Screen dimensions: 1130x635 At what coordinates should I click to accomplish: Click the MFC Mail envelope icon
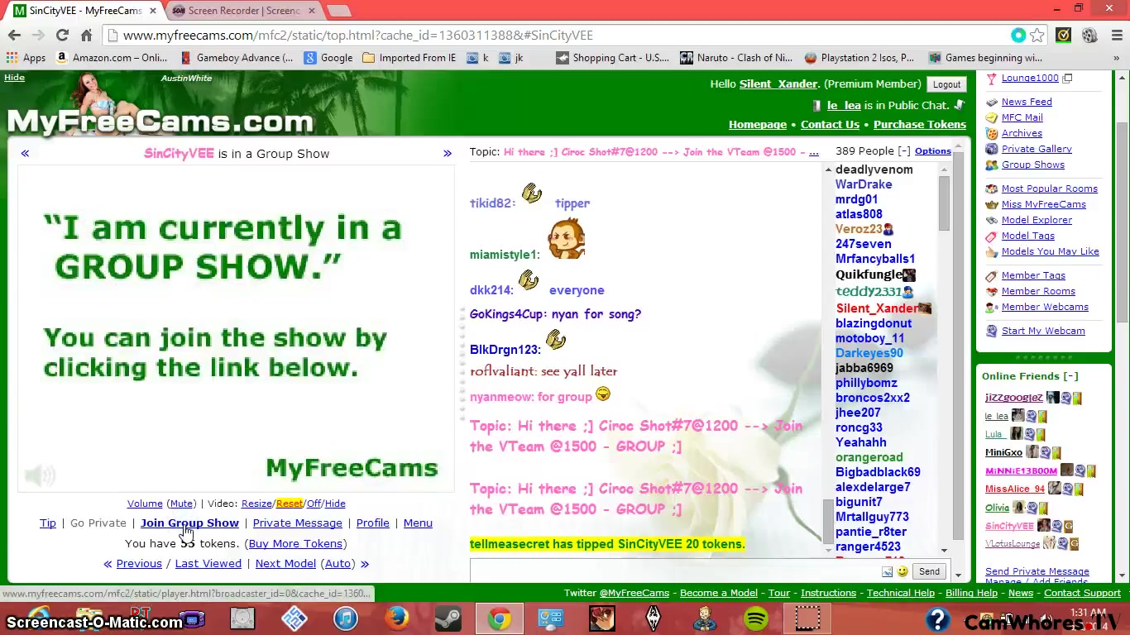991,117
